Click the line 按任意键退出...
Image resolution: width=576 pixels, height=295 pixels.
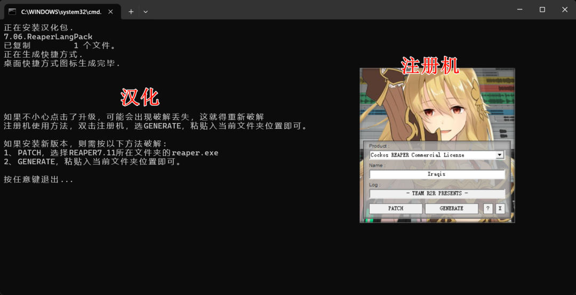click(38, 179)
